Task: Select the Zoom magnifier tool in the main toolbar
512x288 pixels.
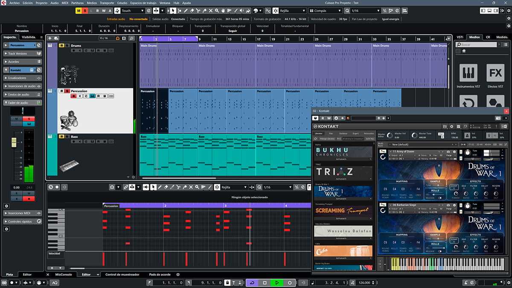Action: tap(217, 10)
